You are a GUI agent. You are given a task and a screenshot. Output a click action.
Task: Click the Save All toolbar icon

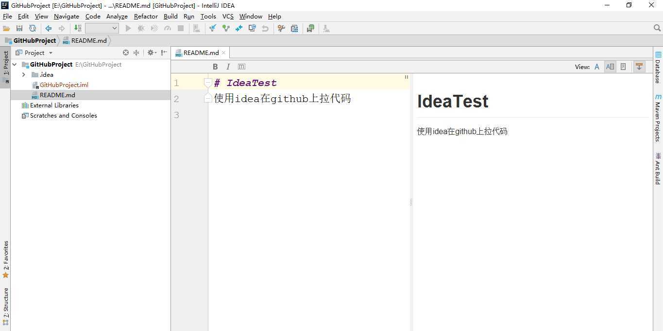(x=19, y=29)
